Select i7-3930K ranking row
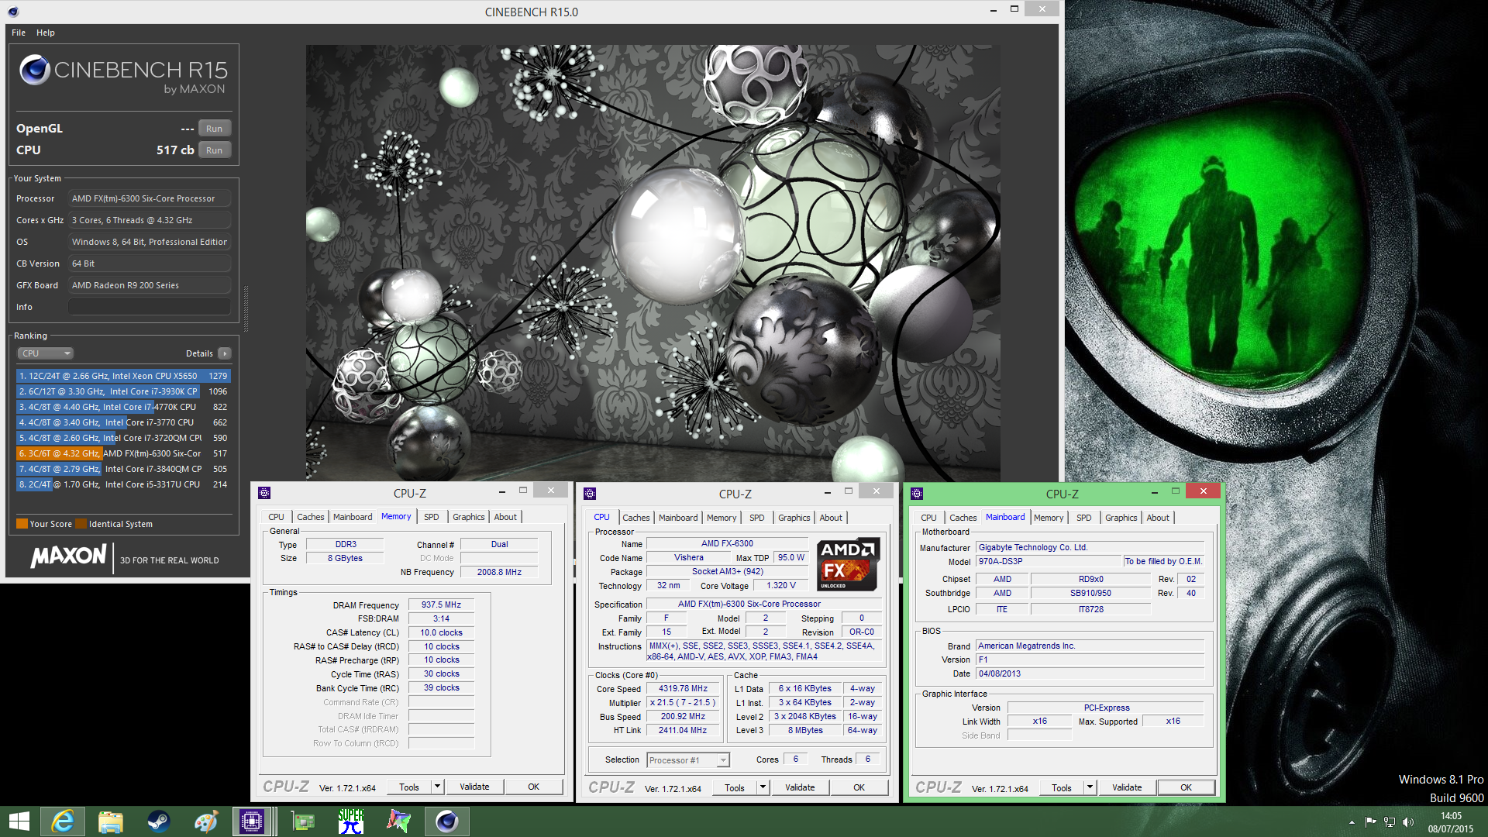The width and height of the screenshot is (1488, 837). pos(123,391)
